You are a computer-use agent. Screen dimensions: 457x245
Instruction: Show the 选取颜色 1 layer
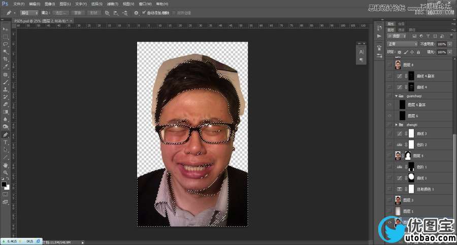(389, 189)
